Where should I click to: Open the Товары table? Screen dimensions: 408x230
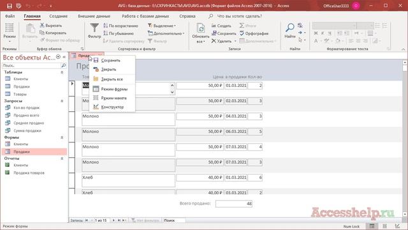tap(20, 94)
